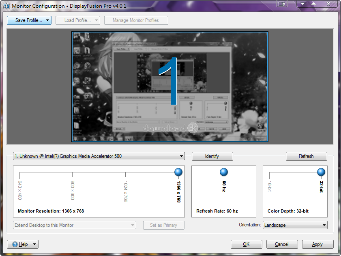The width and height of the screenshot is (341, 256).
Task: Select monitor 1 preview thumbnail
Action: click(x=170, y=87)
